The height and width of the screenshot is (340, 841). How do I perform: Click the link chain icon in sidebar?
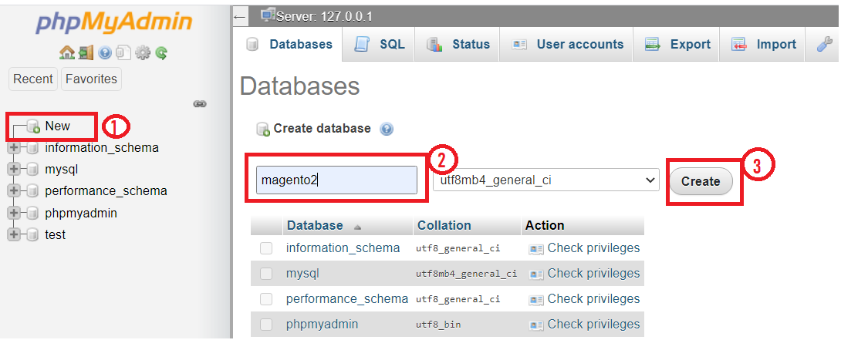[x=200, y=104]
